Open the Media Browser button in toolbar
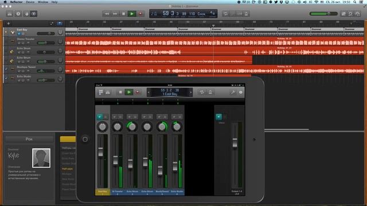367x206 pixels. [358, 14]
